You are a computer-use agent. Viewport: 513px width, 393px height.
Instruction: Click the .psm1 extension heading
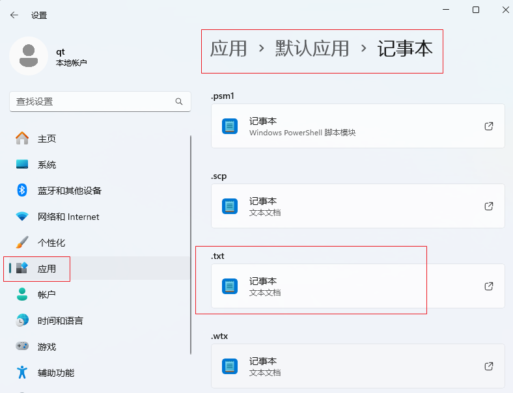tap(223, 96)
